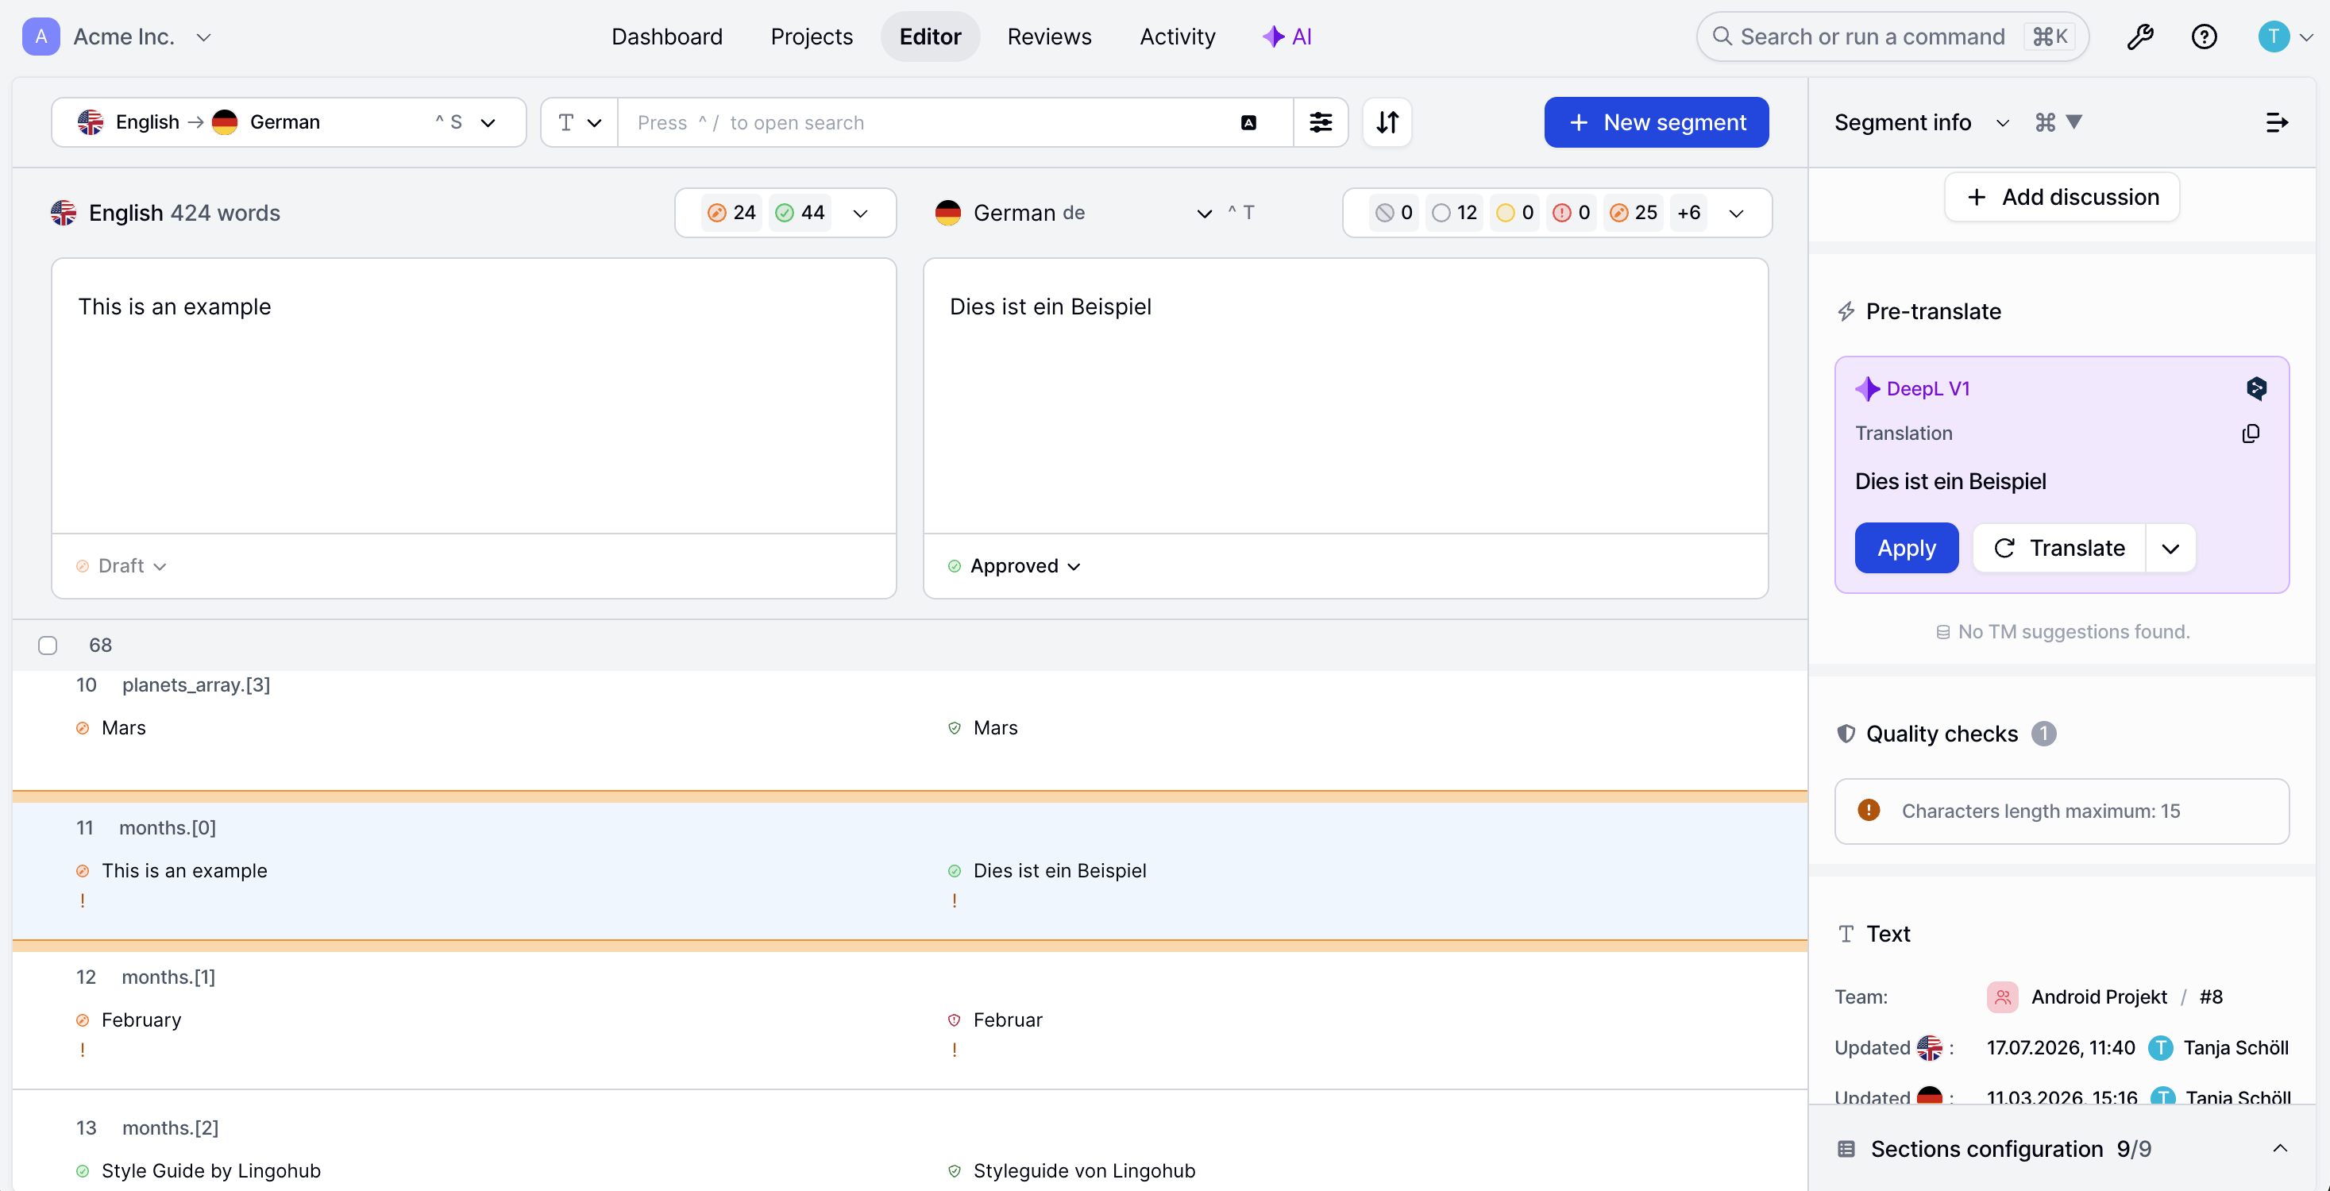Filter by the 25 draft target count
Viewport: 2330px width, 1191px height.
[x=1634, y=213]
